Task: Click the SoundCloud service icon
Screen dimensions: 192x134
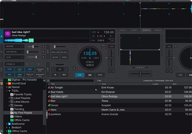Action: [x=9, y=83]
